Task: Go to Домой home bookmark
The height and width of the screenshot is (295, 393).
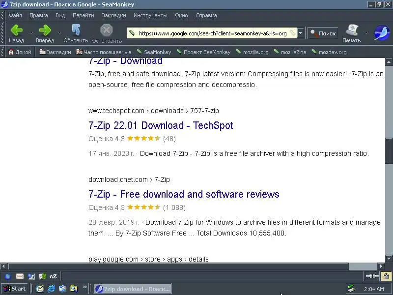Action: click(x=20, y=52)
